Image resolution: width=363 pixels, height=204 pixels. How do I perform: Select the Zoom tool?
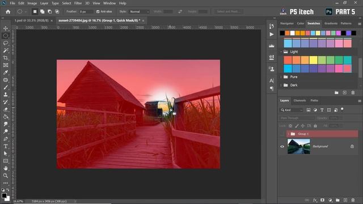coord(6,176)
